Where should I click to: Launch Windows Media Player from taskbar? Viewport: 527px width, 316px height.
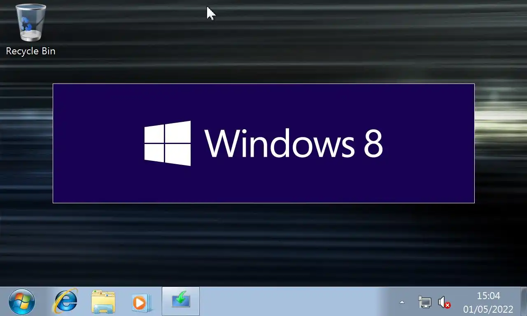click(141, 302)
